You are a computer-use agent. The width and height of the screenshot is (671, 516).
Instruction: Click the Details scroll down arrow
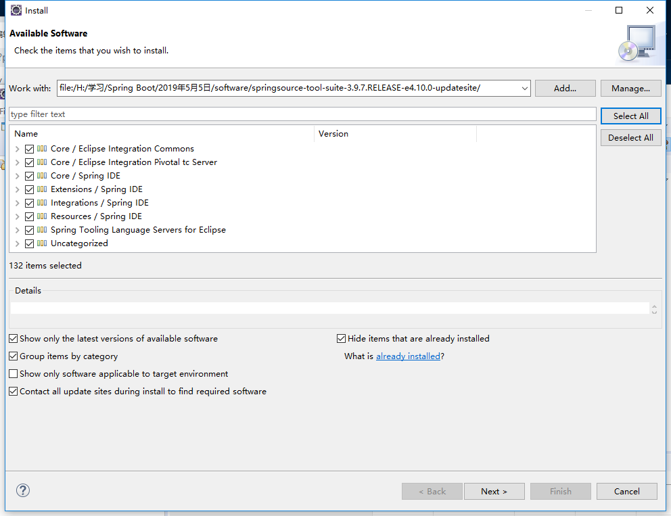[654, 312]
